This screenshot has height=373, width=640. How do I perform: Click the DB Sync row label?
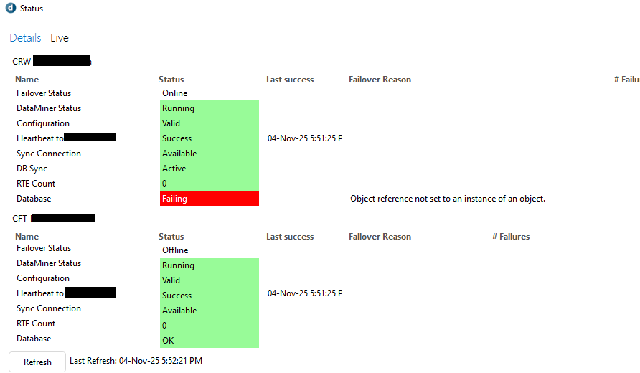pyautogui.click(x=31, y=169)
